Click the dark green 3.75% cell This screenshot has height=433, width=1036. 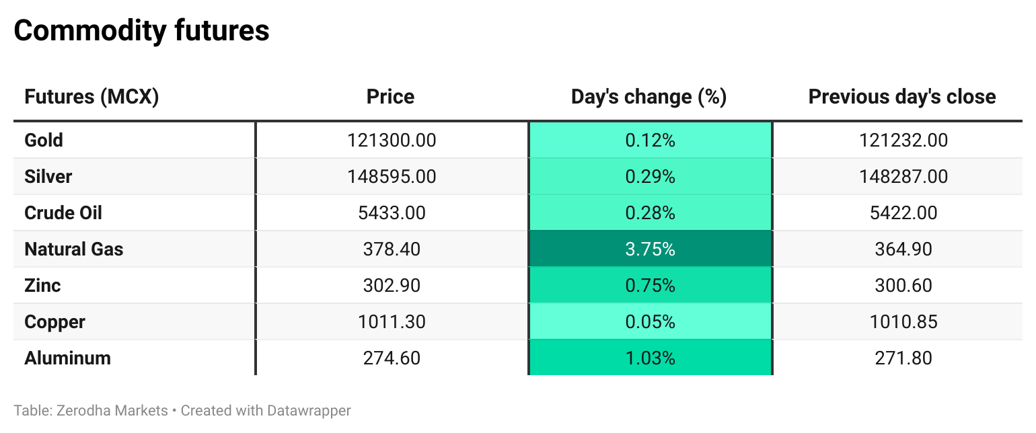pos(650,249)
